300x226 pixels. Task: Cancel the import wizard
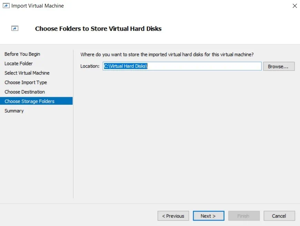279,216
